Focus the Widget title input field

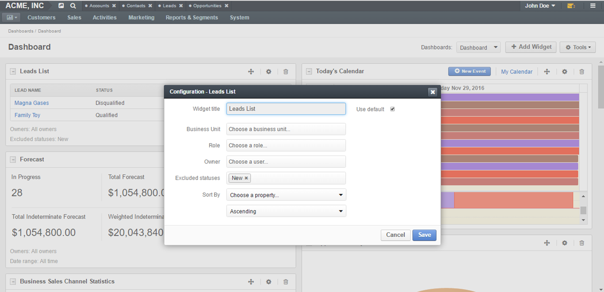pos(286,109)
